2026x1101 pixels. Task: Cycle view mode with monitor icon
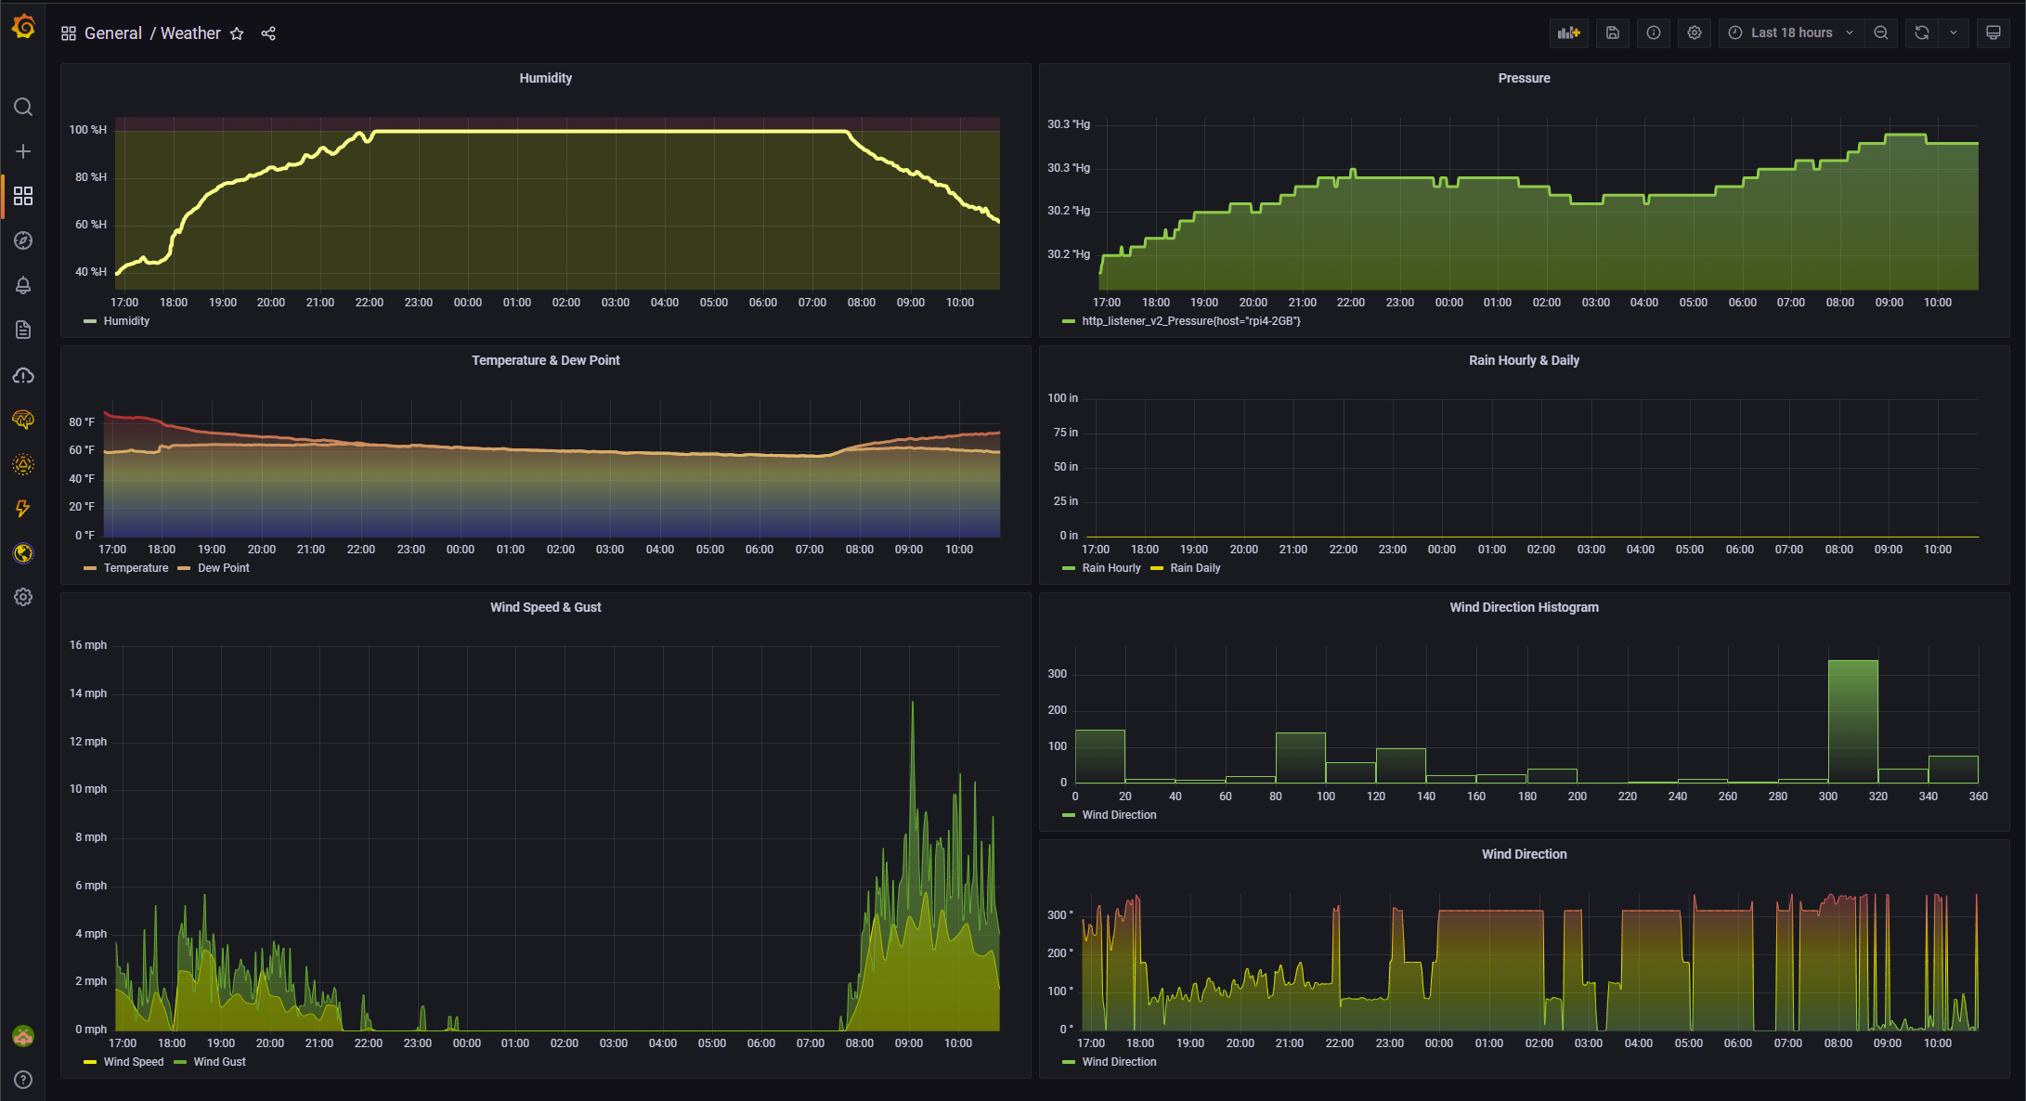(1993, 32)
